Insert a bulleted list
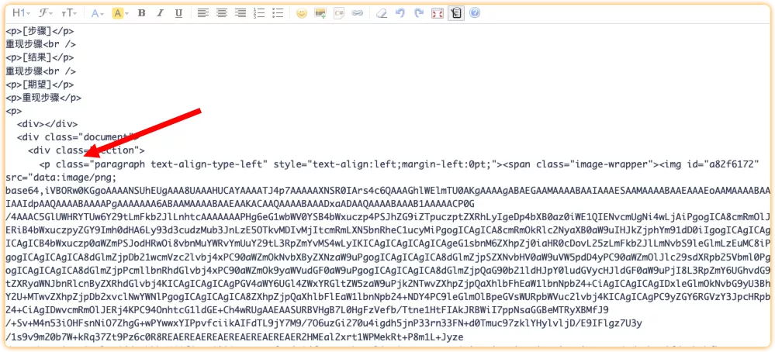The height and width of the screenshot is (352, 775). (x=278, y=13)
